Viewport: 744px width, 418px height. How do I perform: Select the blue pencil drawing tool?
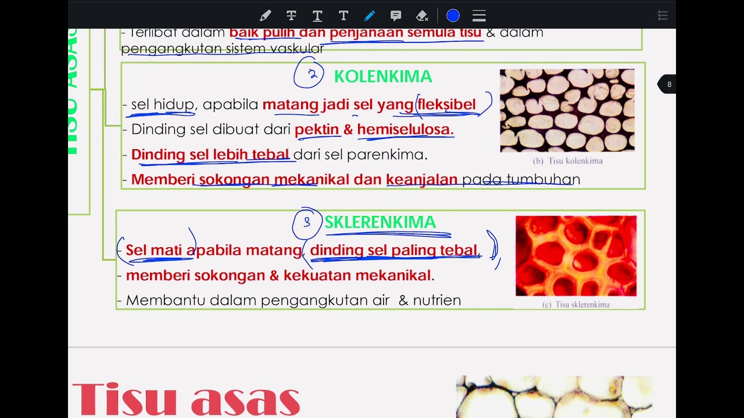(370, 16)
